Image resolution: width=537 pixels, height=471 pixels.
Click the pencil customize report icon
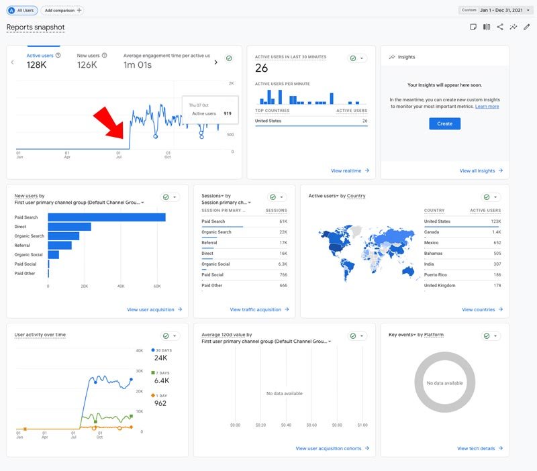[527, 27]
